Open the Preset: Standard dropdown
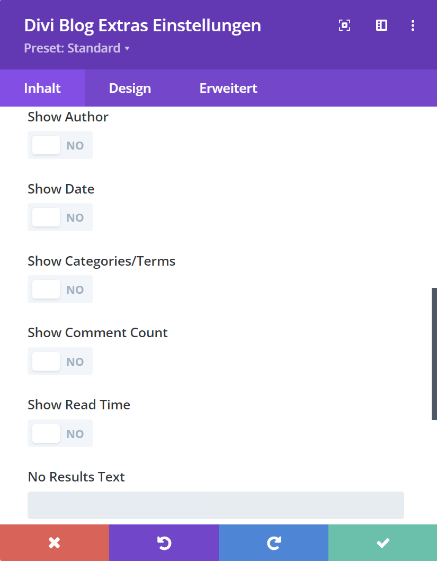 [x=77, y=49]
